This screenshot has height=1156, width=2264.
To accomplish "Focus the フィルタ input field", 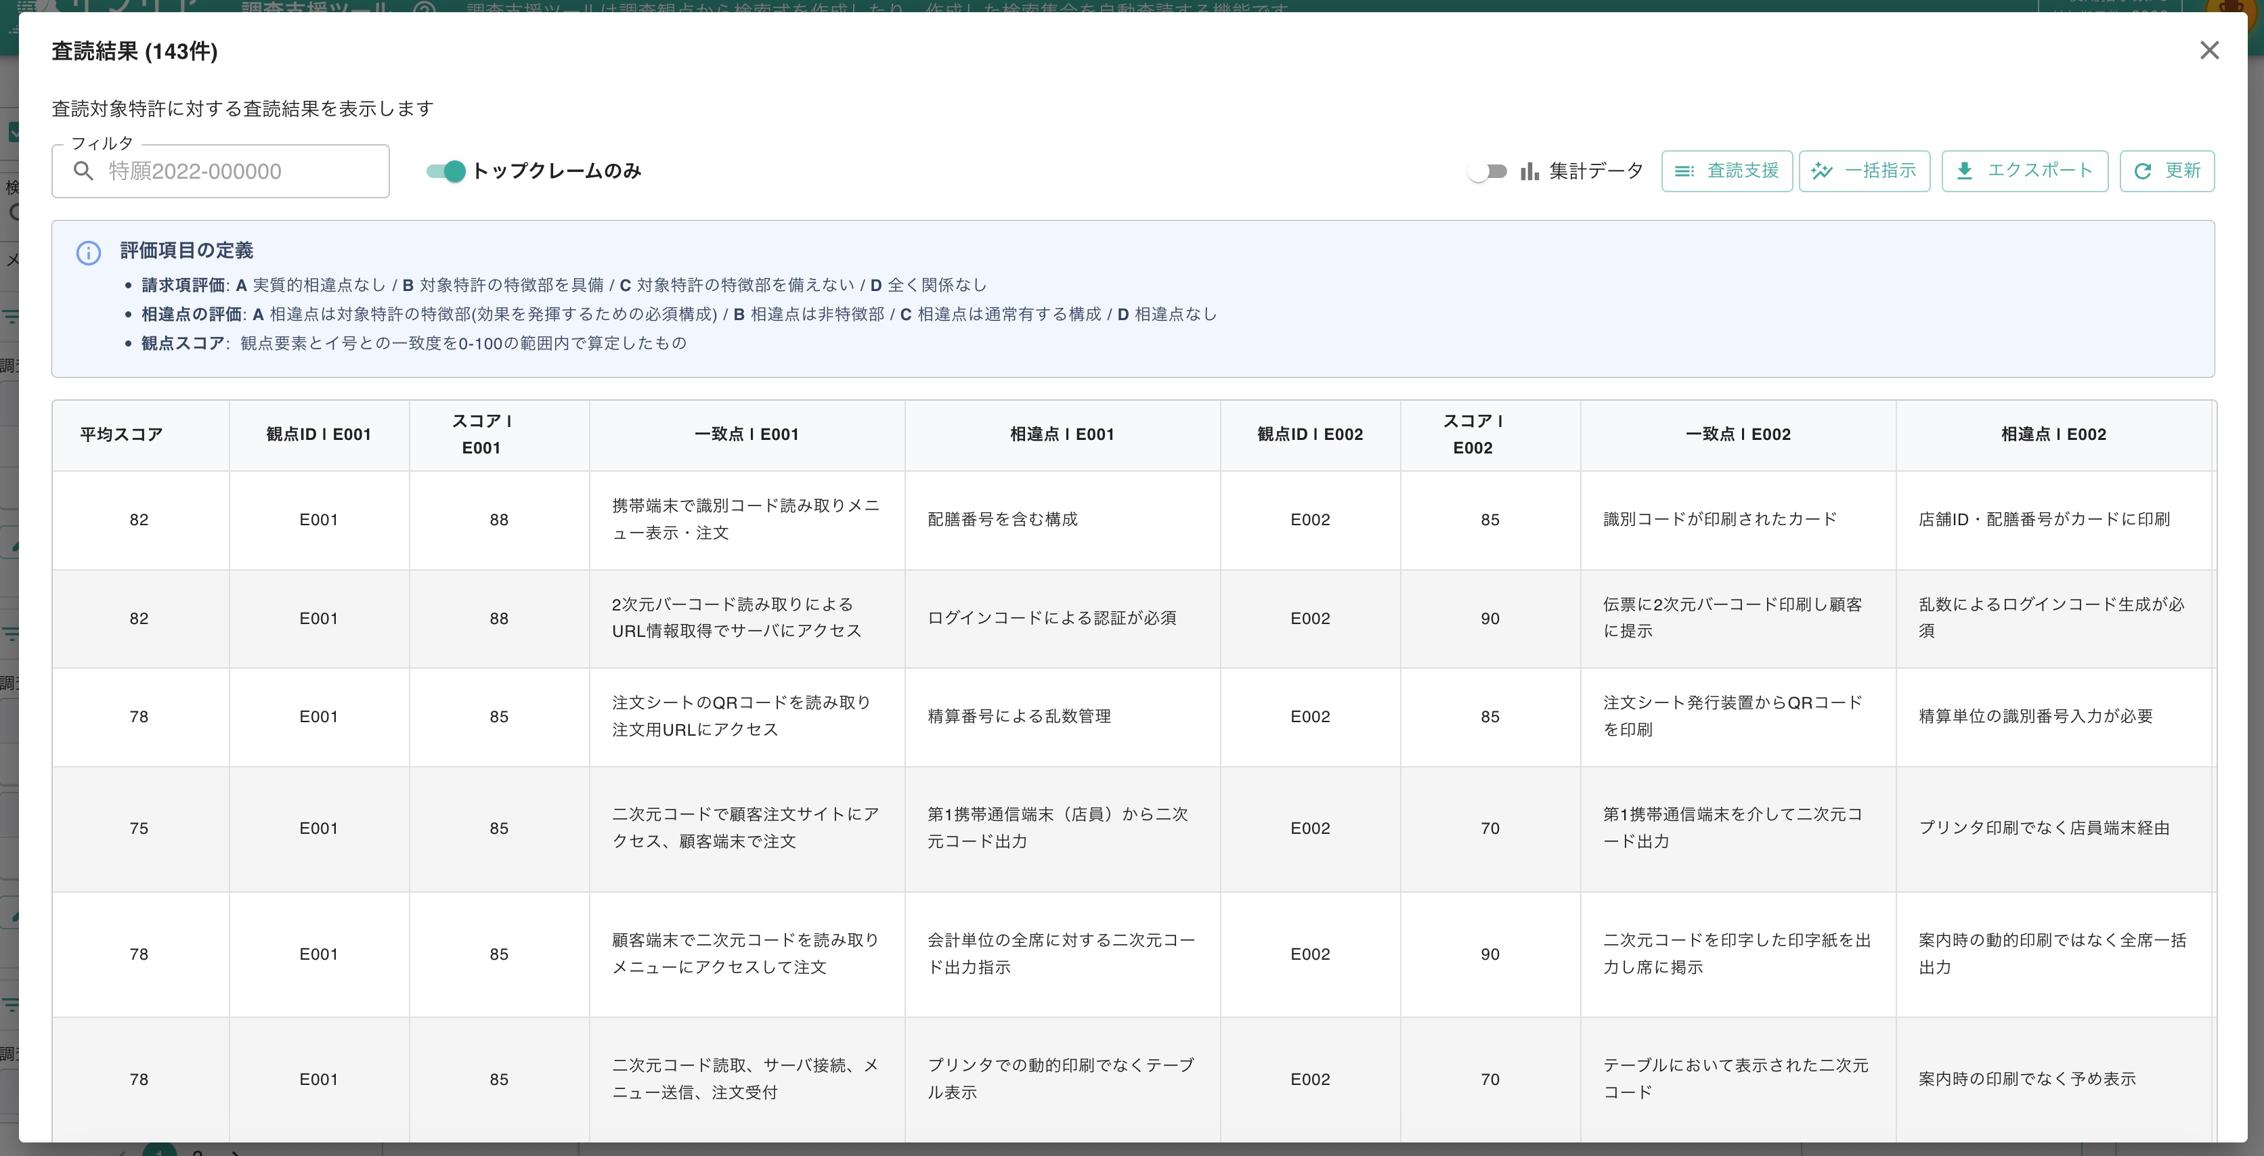I will click(221, 171).
